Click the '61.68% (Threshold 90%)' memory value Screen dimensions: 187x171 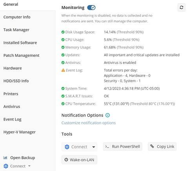pyautogui.click(x=123, y=47)
